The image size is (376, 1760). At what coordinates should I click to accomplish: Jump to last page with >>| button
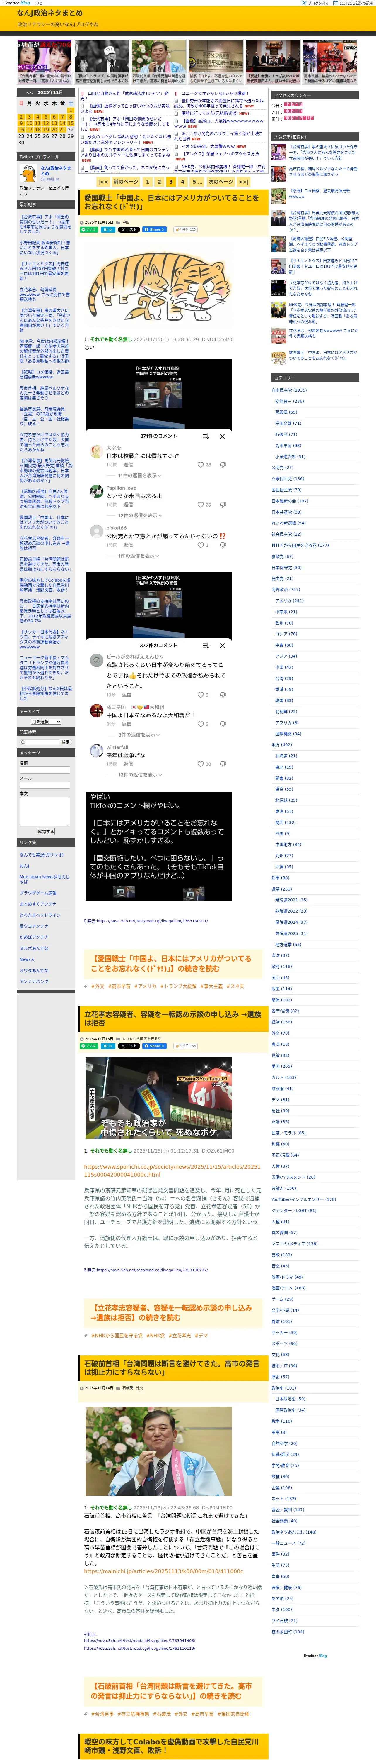[x=243, y=182]
